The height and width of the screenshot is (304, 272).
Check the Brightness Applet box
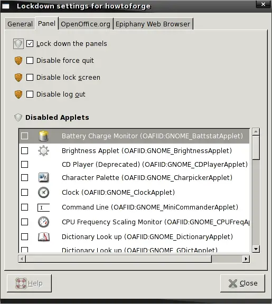coord(25,150)
